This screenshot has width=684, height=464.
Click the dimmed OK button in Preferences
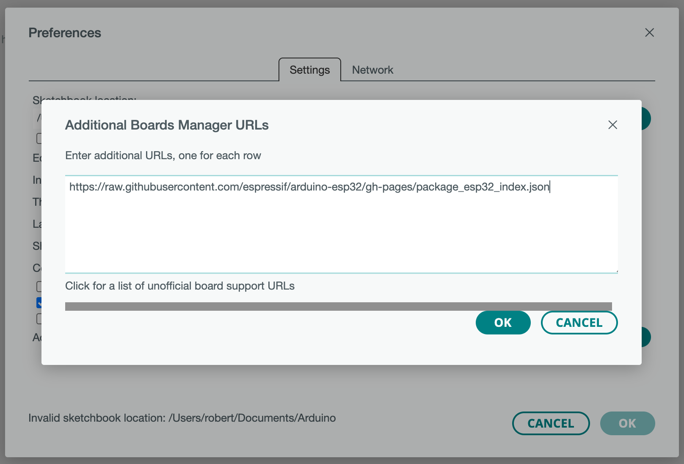627,423
